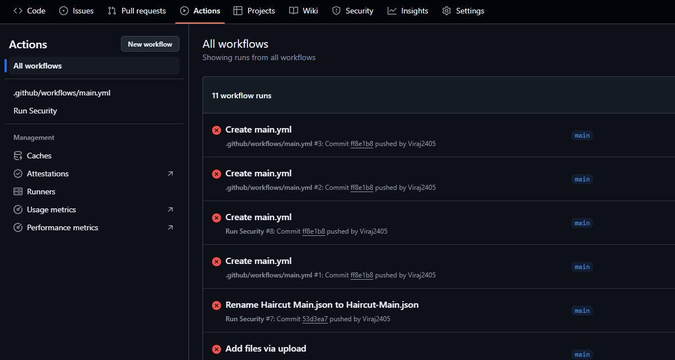Open commit ff8e1b8 in run #3
This screenshot has height=360, width=675.
click(x=362, y=144)
